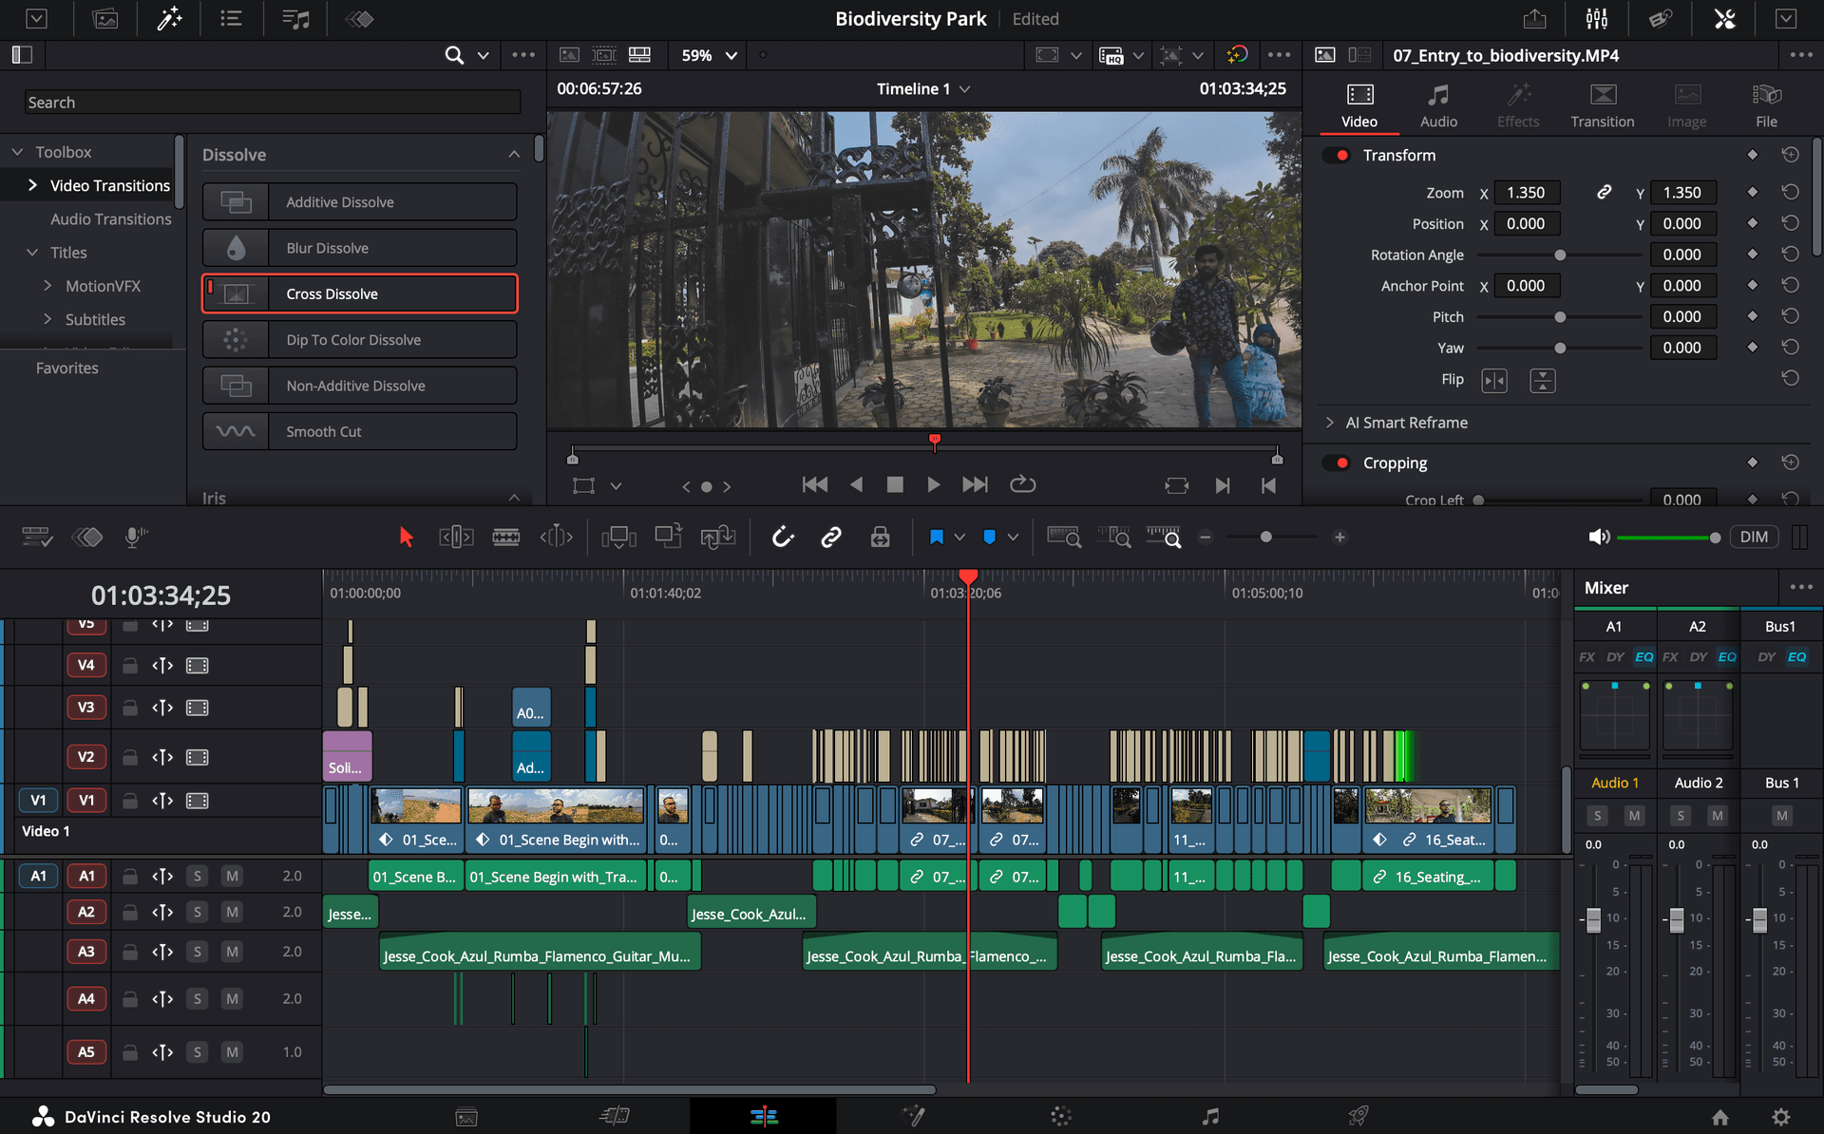
Task: Solo the A3 audio track
Action: 198,951
